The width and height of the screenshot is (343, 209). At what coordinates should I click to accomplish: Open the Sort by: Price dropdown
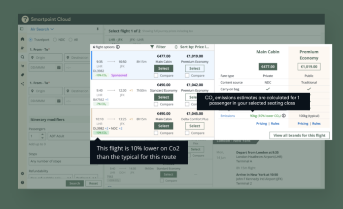[192, 47]
